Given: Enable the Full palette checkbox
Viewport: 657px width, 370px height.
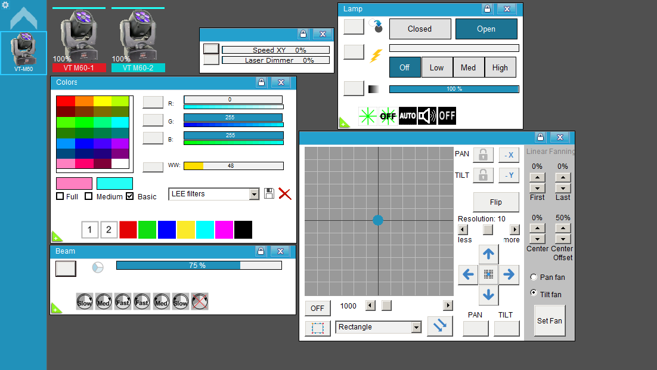Looking at the screenshot, I should [60, 196].
